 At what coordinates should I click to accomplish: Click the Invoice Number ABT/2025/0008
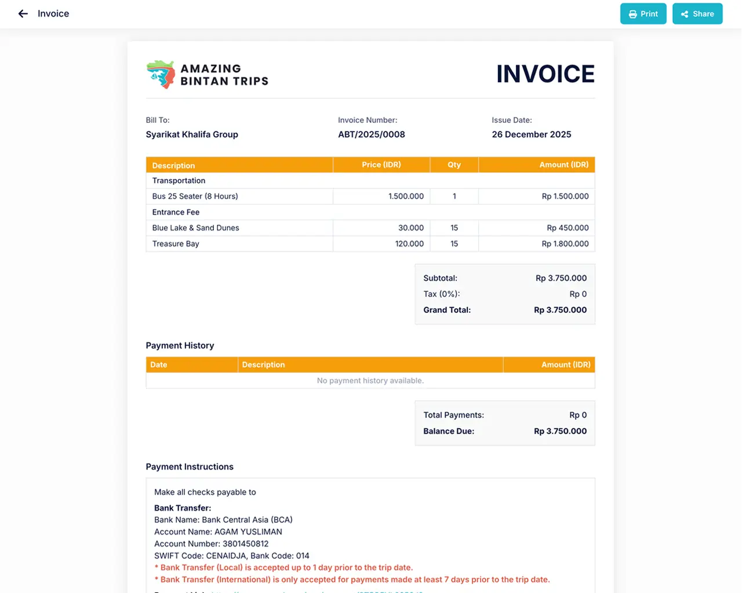click(372, 134)
